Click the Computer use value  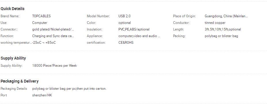click(x=40, y=23)
